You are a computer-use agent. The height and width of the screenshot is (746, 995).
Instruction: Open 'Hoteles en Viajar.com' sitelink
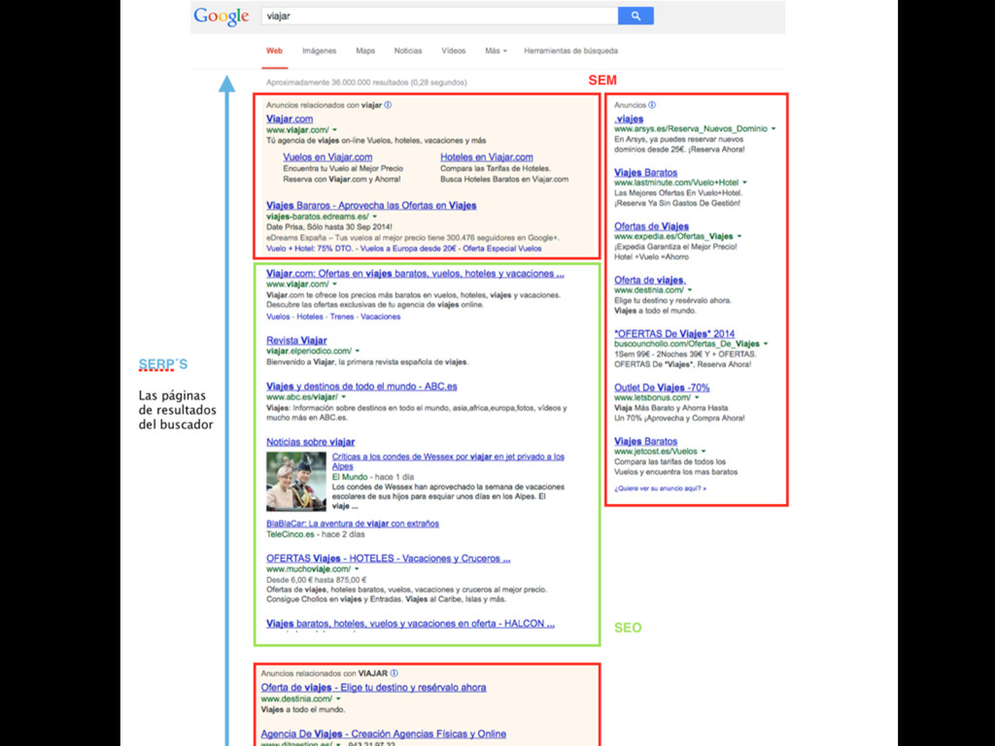tap(487, 156)
